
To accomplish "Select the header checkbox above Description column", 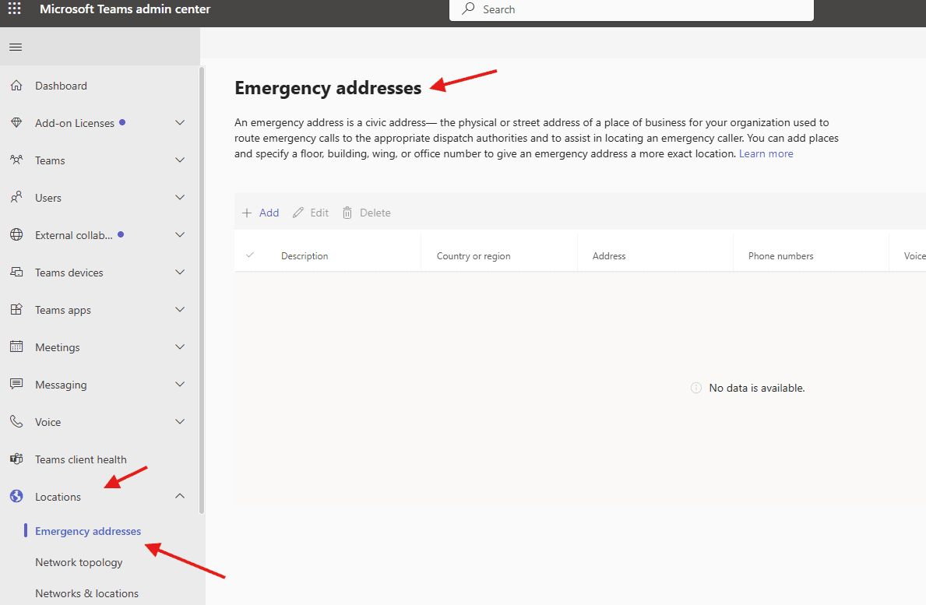I will point(248,255).
